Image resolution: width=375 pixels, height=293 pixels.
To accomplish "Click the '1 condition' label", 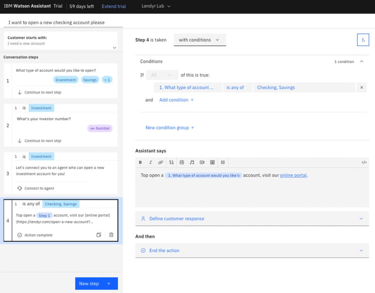I will pos(344,62).
